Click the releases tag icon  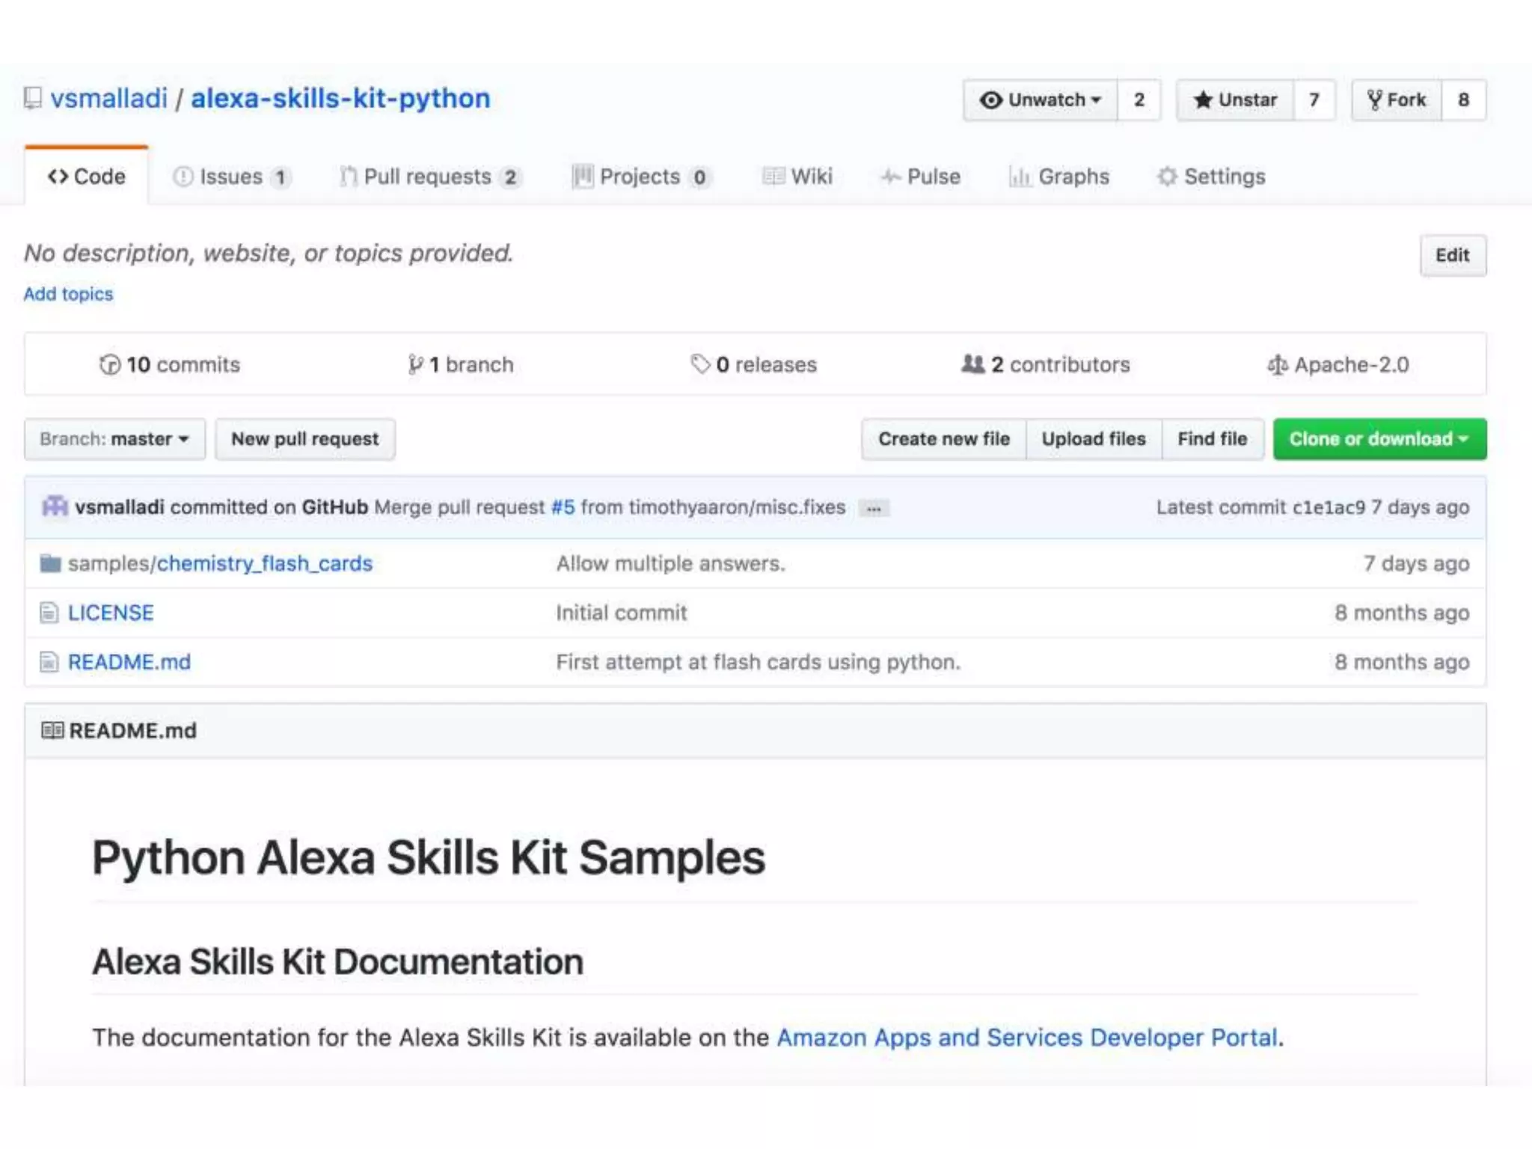pyautogui.click(x=700, y=364)
